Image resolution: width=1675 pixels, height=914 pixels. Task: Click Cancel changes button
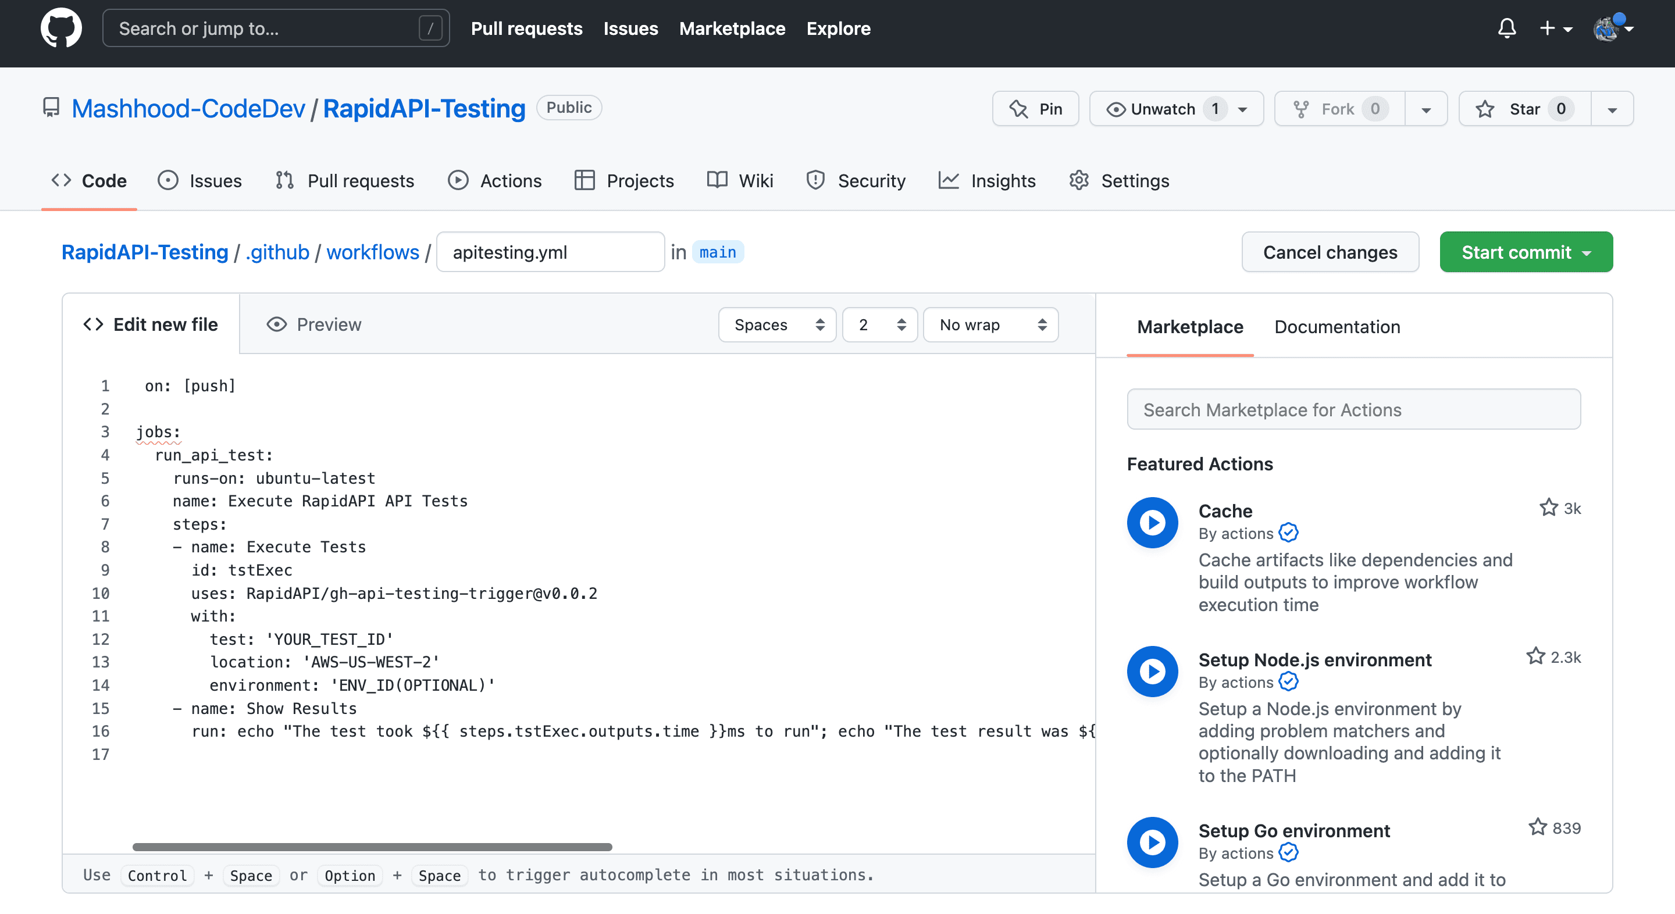1330,252
